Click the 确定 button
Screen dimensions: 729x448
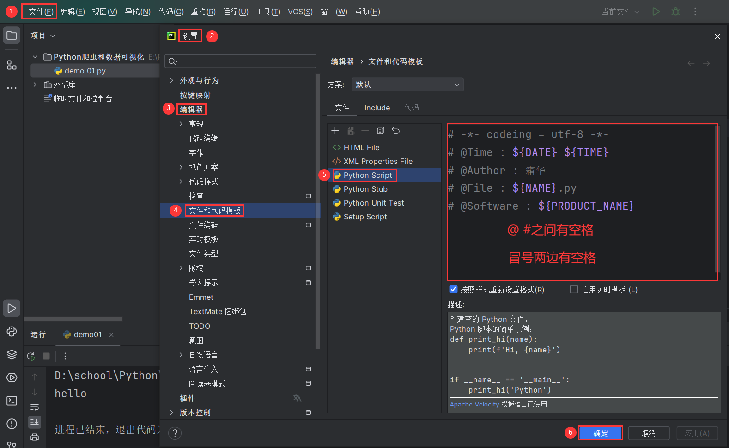[x=601, y=433]
